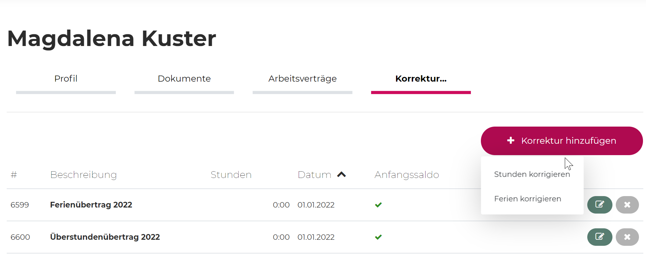Click Anfangssaldo checkmark for Ferienübertrag 2022
Screen dimensions: 646x275
[378, 205]
